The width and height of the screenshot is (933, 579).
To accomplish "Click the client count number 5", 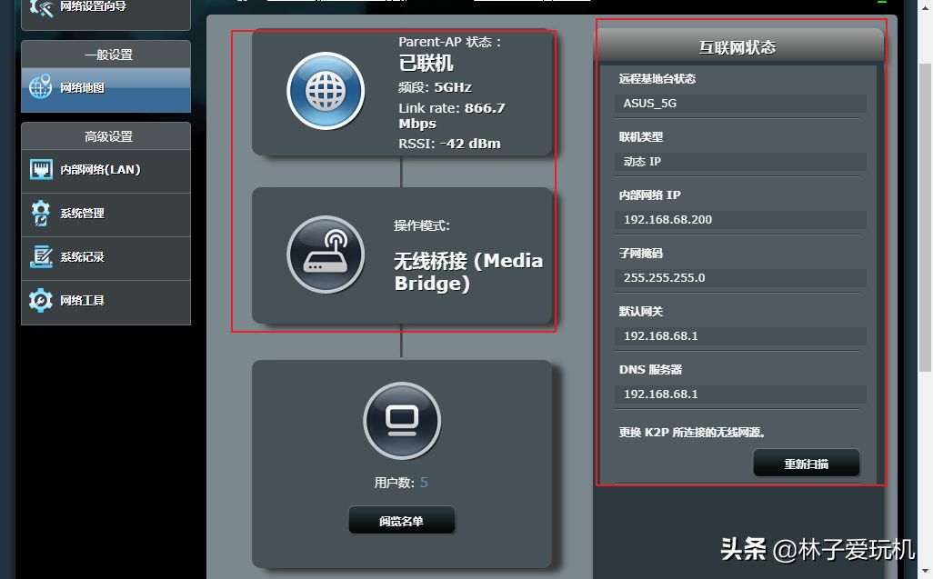I will click(x=424, y=483).
